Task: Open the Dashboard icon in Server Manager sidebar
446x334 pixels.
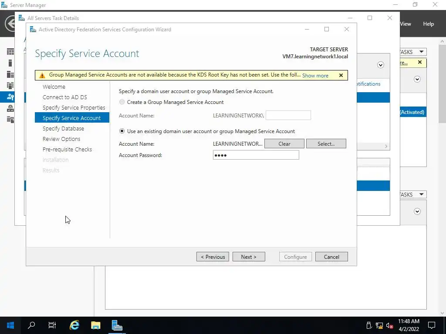Action: pos(10,52)
